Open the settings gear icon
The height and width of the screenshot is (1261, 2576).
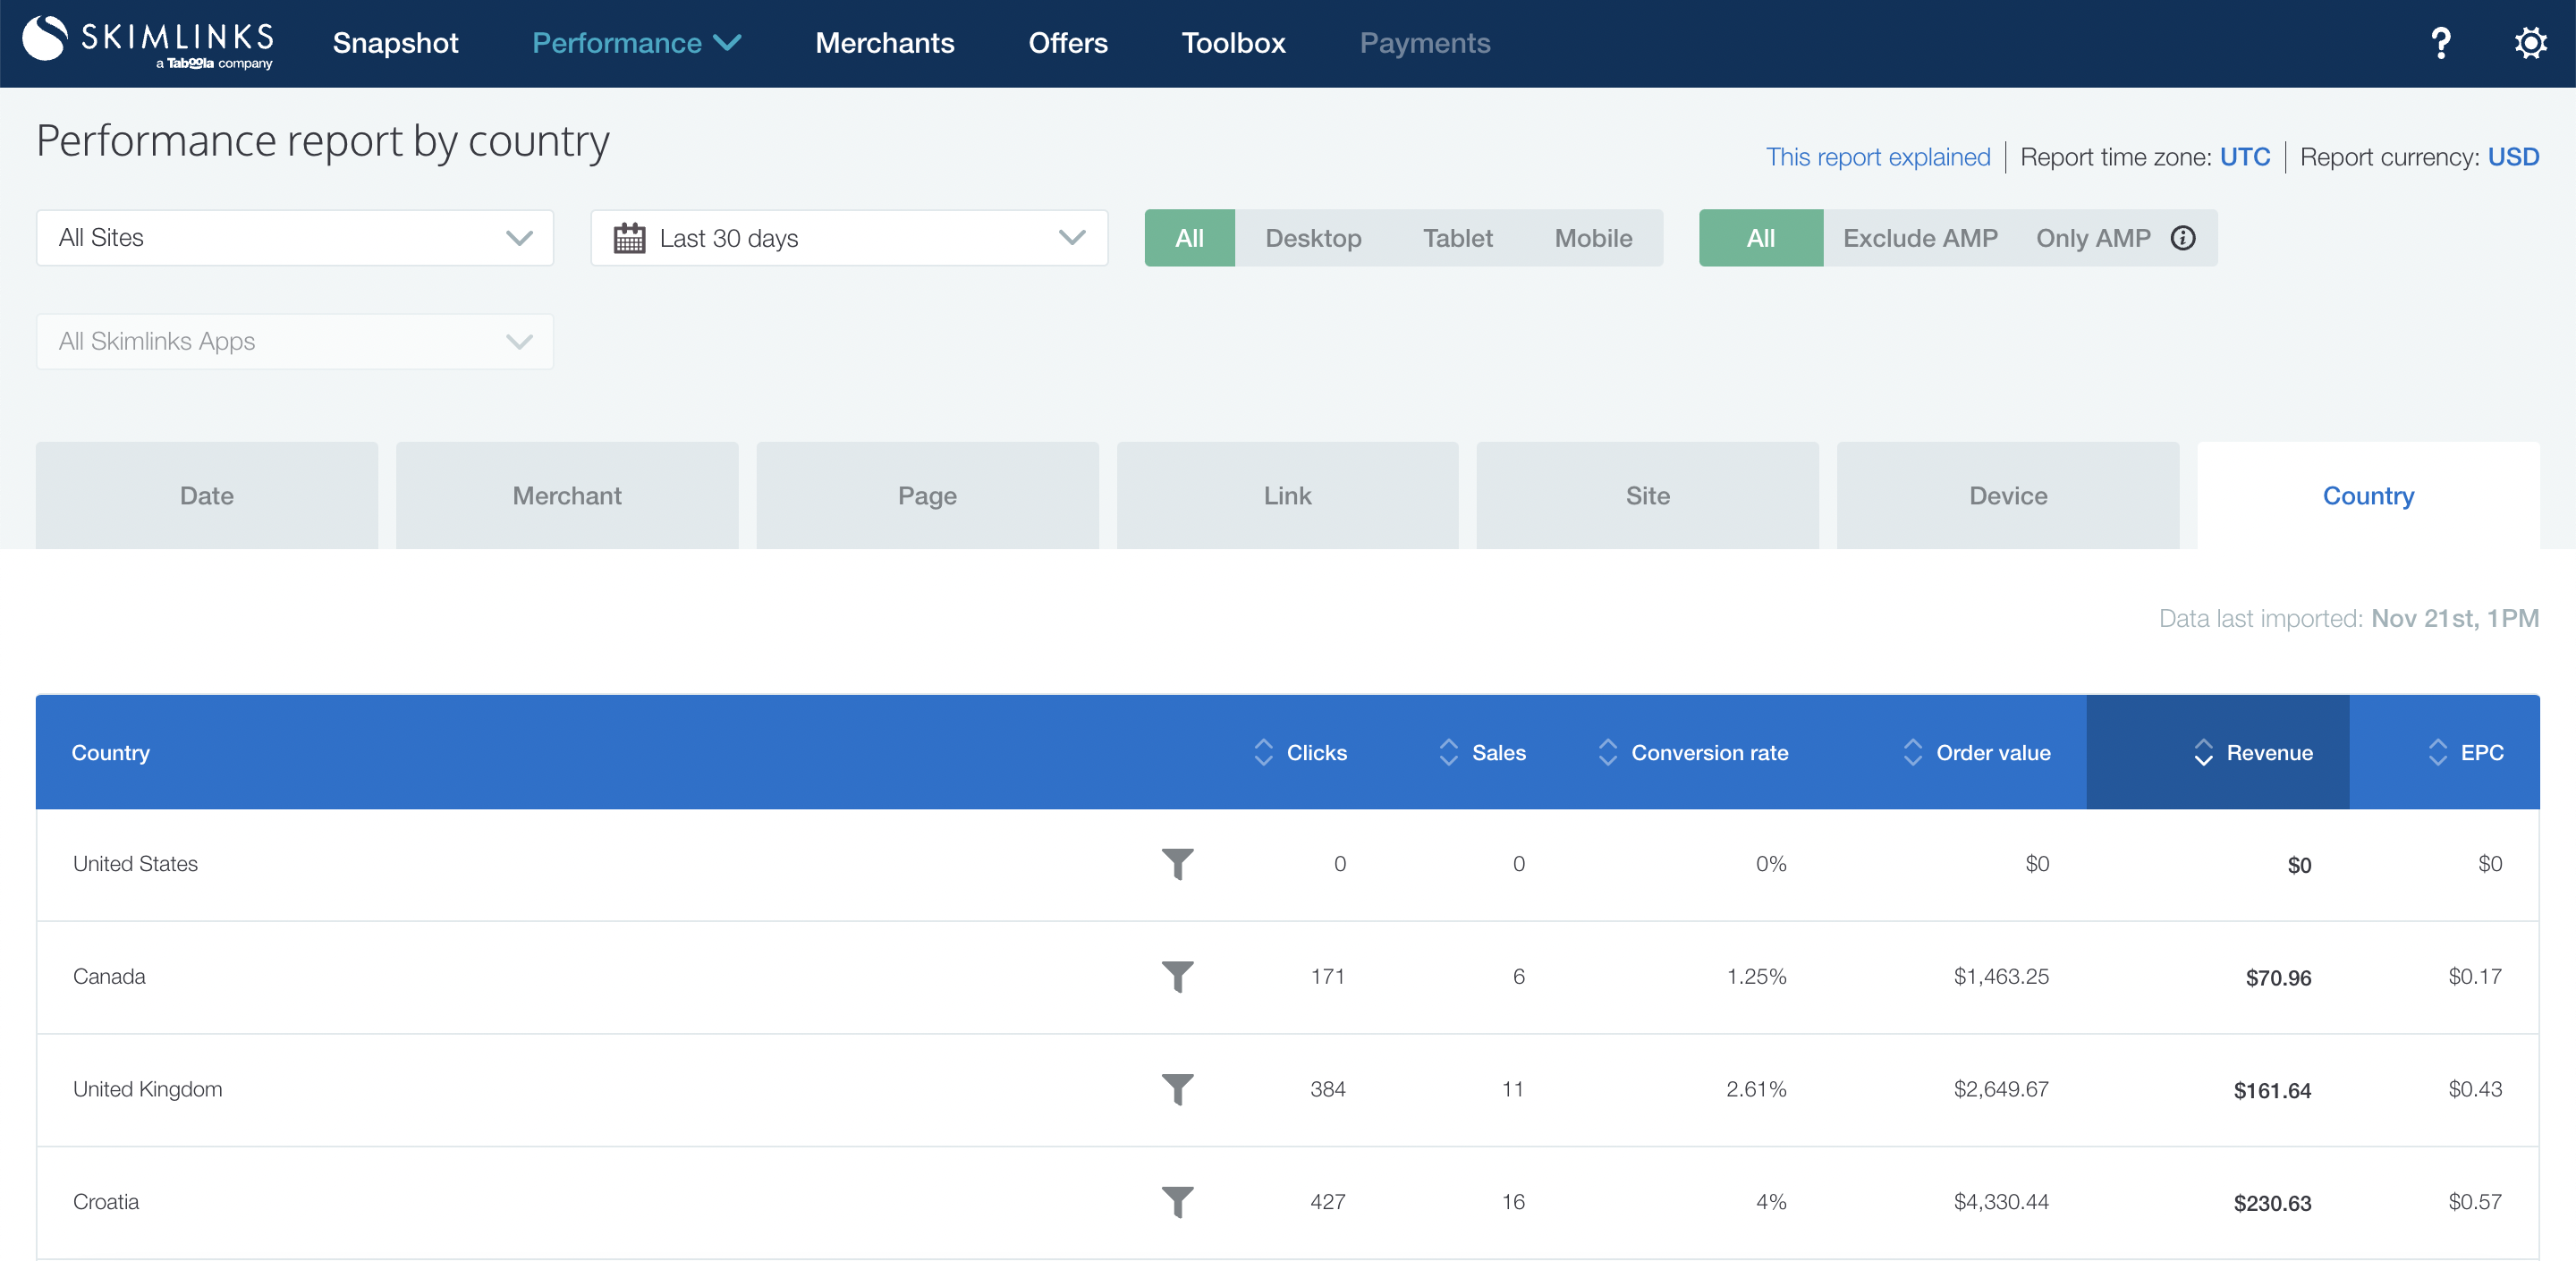[x=2530, y=43]
